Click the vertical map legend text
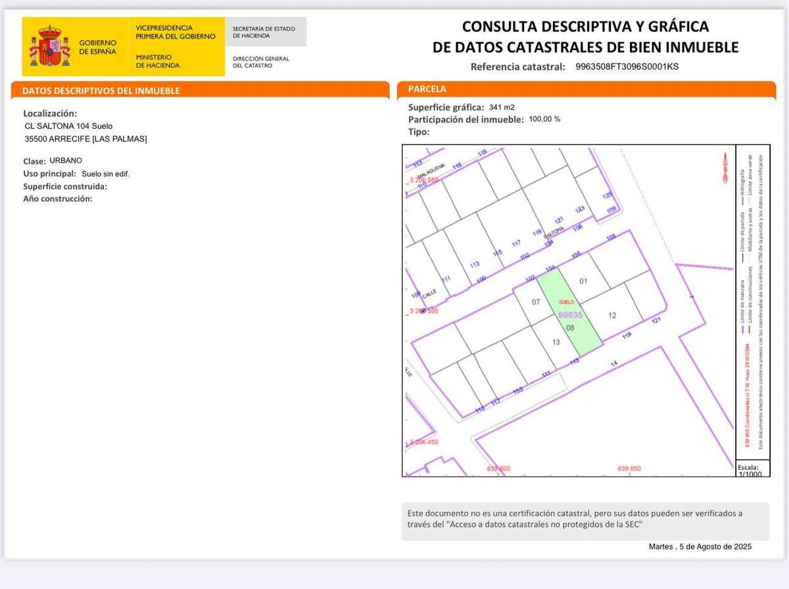This screenshot has width=789, height=589. 753,302
